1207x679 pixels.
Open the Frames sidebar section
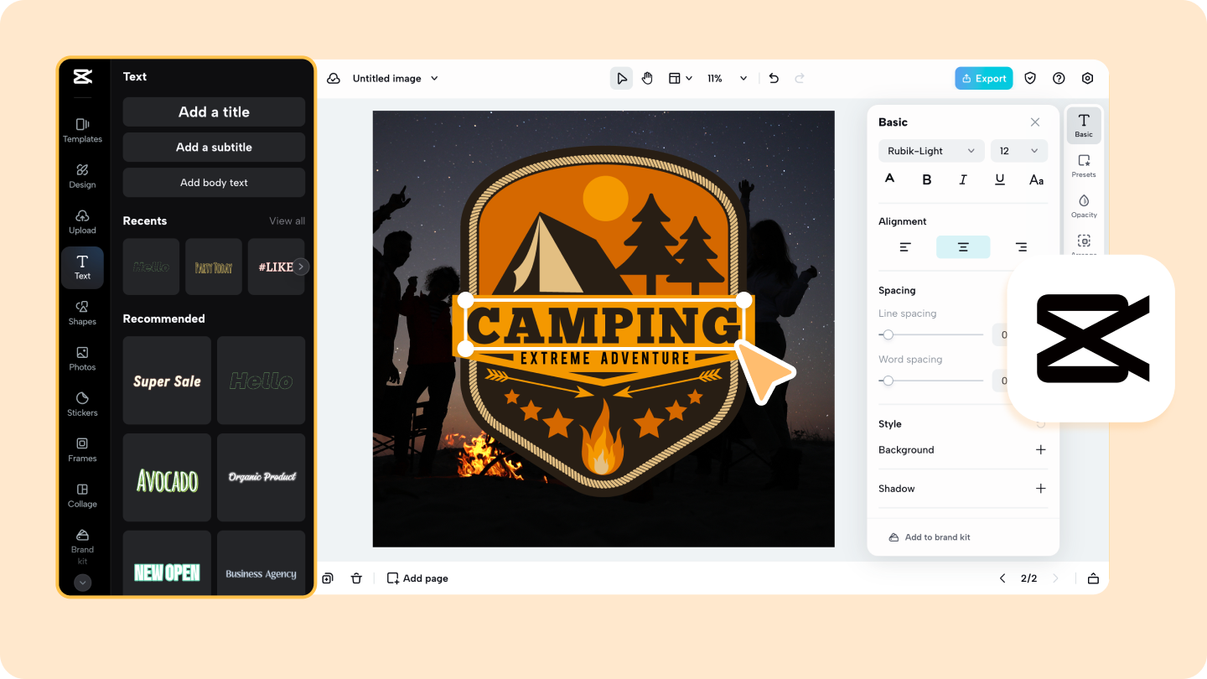click(x=82, y=450)
